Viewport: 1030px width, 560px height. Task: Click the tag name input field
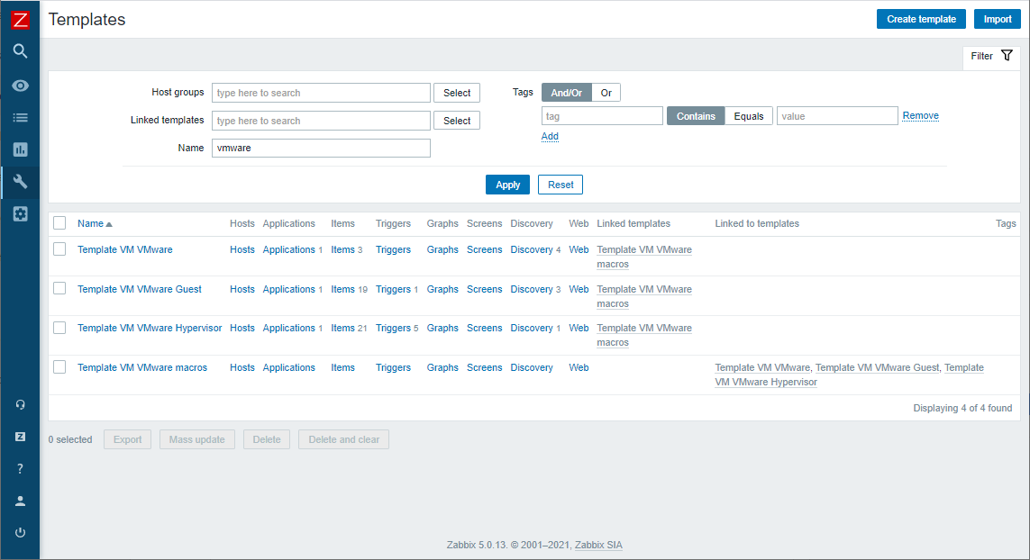[602, 116]
